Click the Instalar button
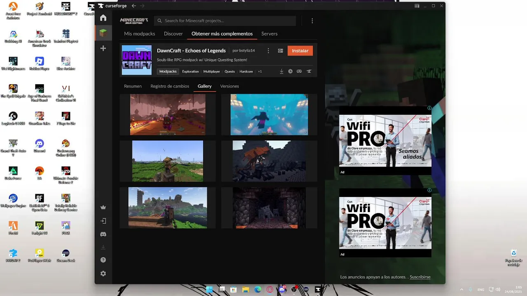527x296 pixels. pyautogui.click(x=300, y=51)
